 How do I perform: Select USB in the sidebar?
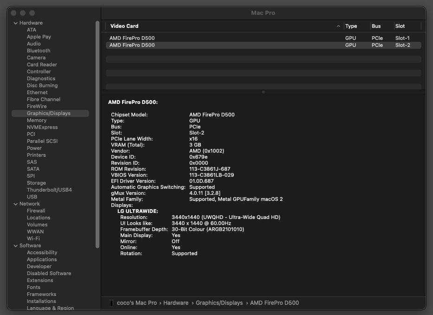[32, 197]
